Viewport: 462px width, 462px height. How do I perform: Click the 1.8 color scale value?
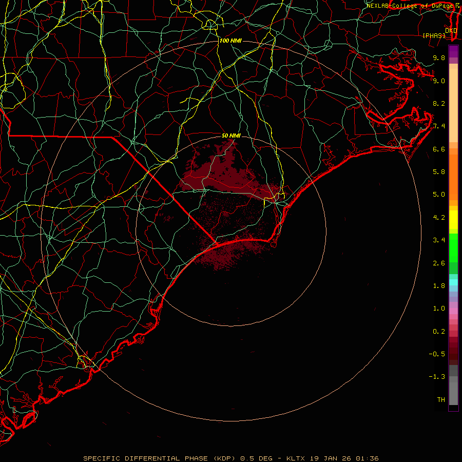tap(439, 286)
